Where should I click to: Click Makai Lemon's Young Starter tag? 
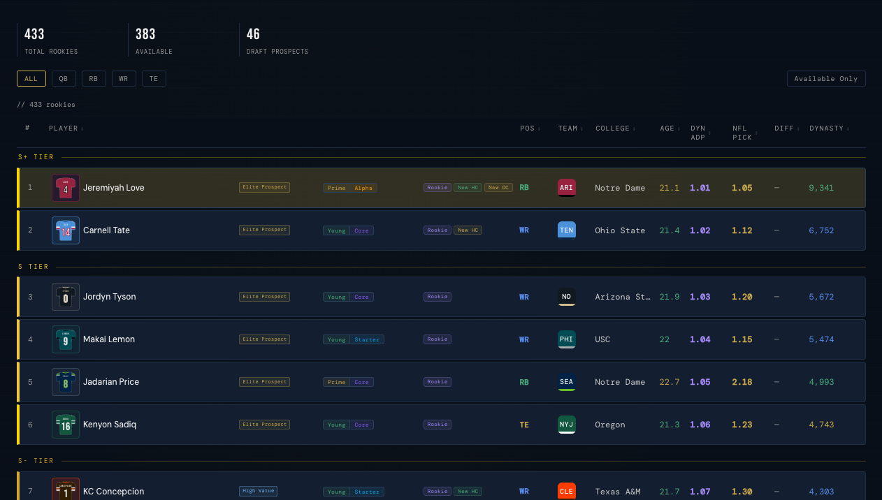(354, 339)
